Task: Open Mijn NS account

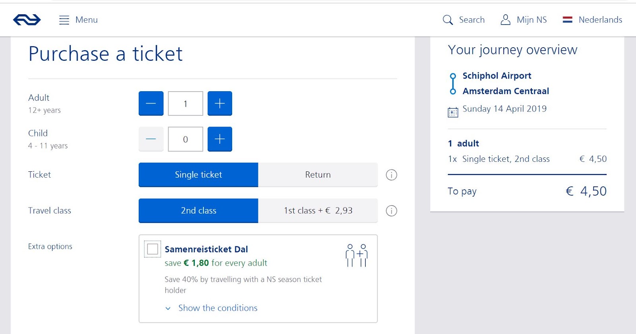Action: pos(524,20)
